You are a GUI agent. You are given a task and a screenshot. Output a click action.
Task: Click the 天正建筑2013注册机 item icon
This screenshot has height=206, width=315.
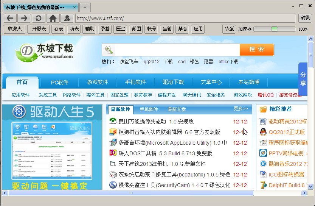(x=113, y=164)
